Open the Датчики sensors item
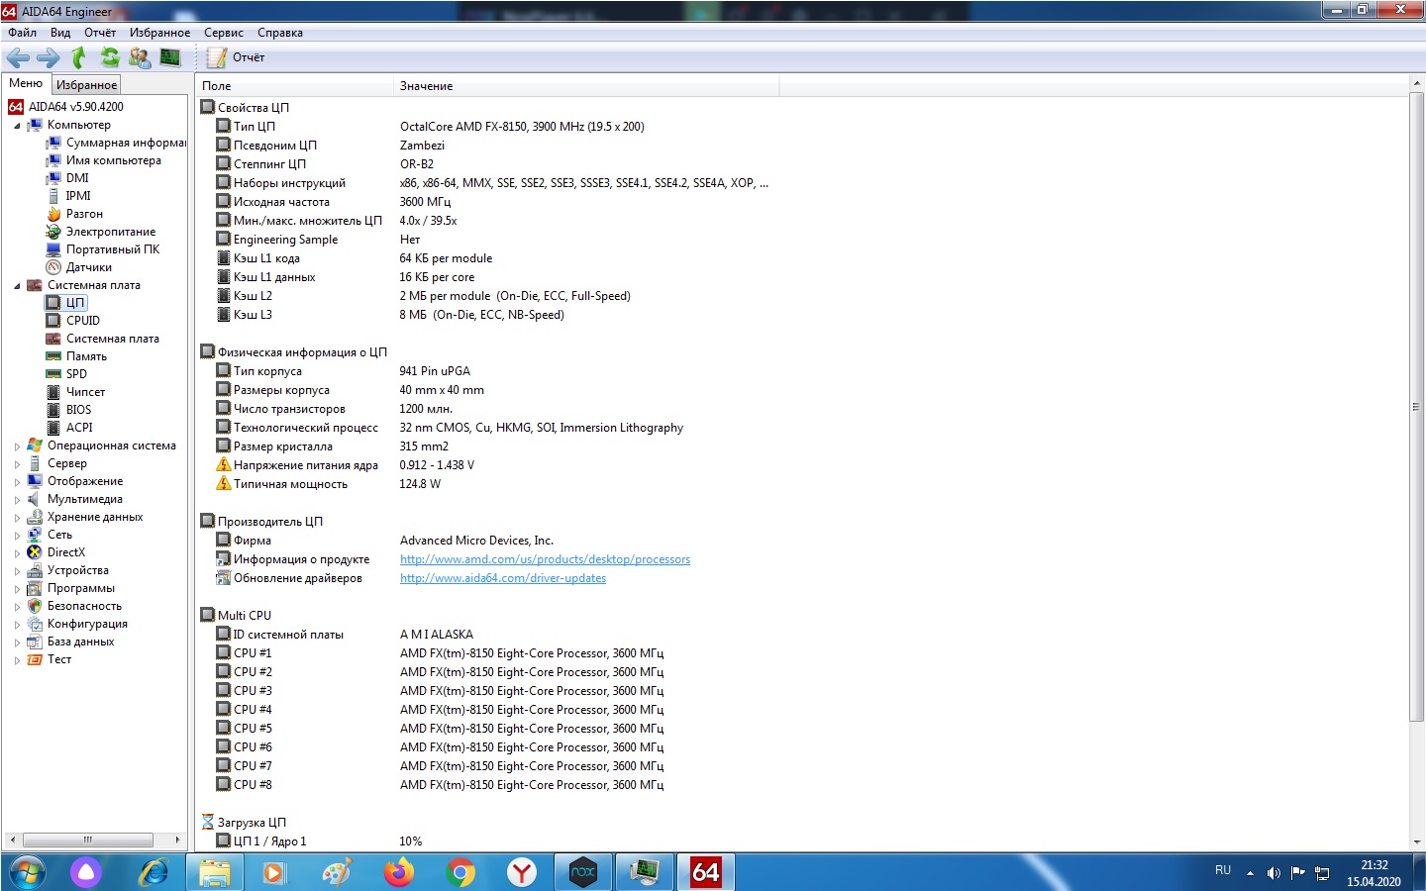This screenshot has height=891, width=1426. (x=88, y=267)
